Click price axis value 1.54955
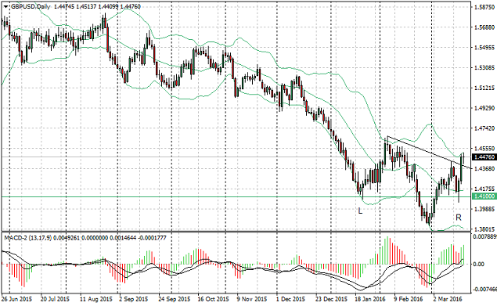Viewport: 497px width, 306px height. point(484,48)
